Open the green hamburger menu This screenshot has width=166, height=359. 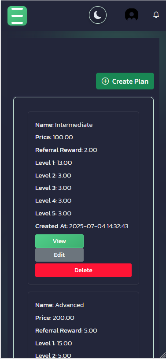17,16
